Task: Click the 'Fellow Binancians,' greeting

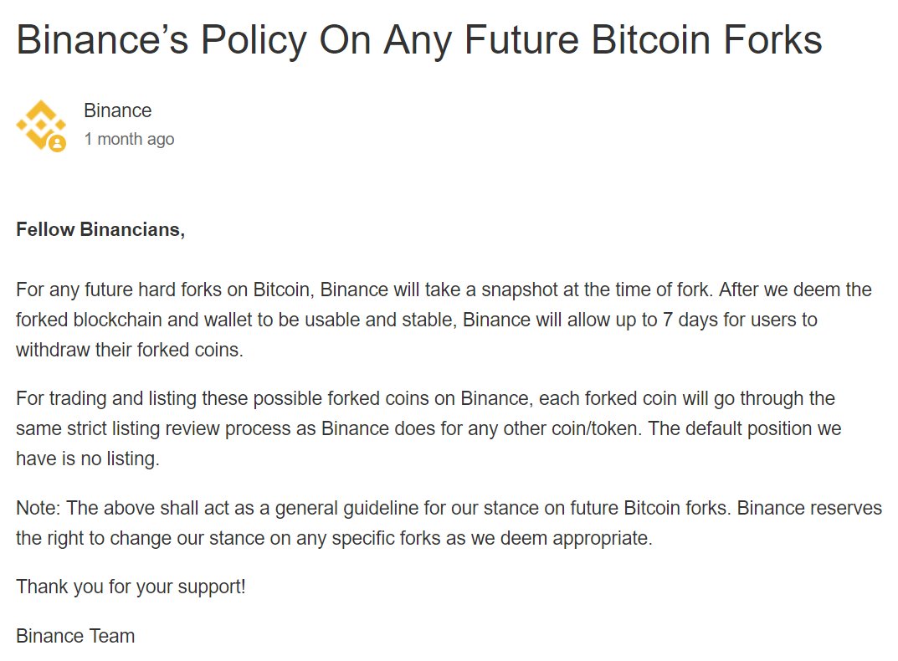Action: (100, 229)
